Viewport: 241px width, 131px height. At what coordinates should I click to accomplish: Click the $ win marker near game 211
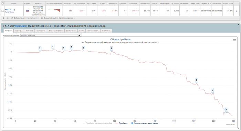[224, 110]
